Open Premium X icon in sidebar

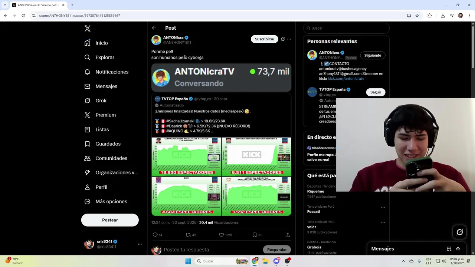pos(87,115)
